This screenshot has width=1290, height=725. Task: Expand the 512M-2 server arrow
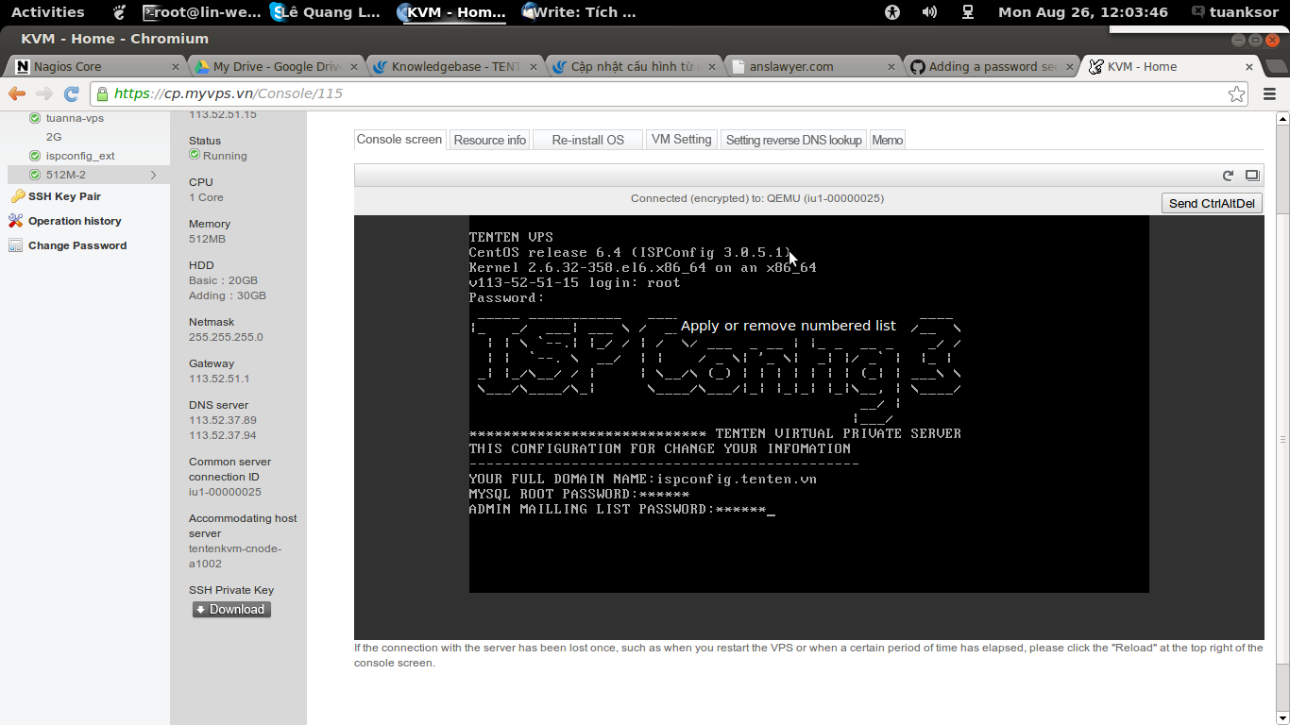154,175
